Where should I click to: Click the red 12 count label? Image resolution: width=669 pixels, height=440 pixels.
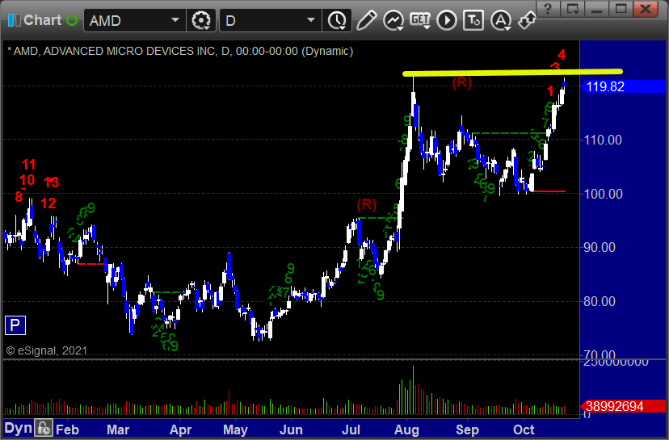48,203
